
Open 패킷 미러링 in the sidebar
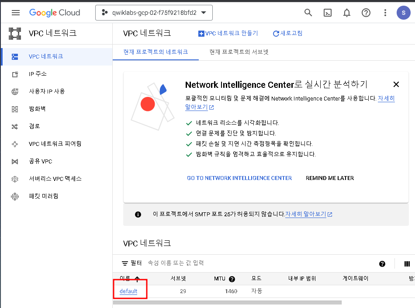pyautogui.click(x=57, y=196)
